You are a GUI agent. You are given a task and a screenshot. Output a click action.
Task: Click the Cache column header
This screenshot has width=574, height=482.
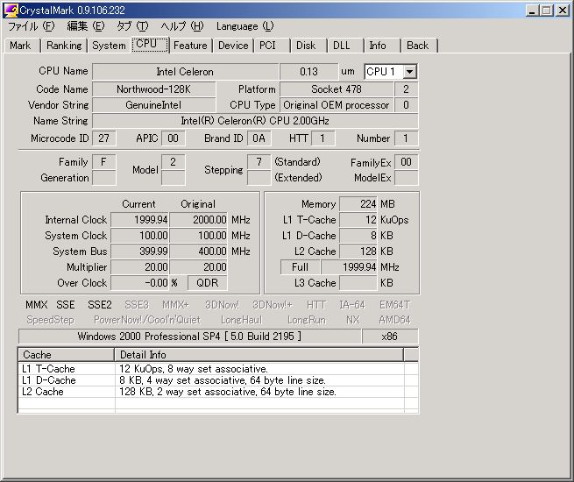67,355
